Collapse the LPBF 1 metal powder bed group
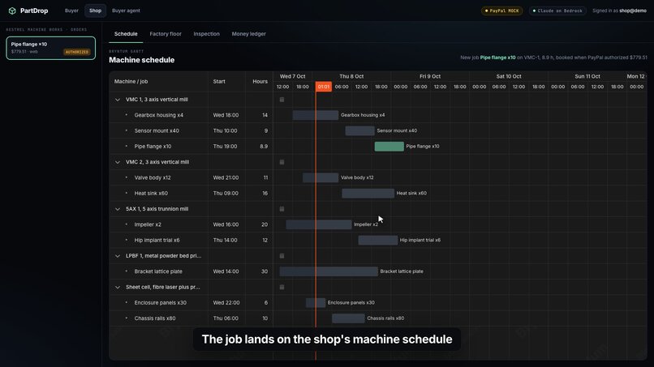This screenshot has width=654, height=367. (x=118, y=256)
